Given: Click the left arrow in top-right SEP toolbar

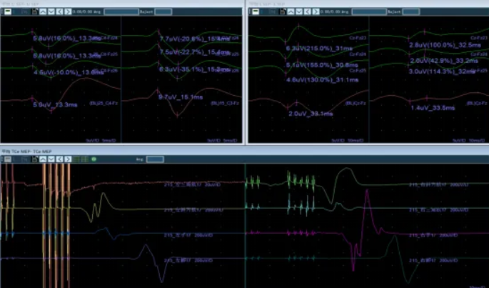Looking at the screenshot, I should click(308, 11).
